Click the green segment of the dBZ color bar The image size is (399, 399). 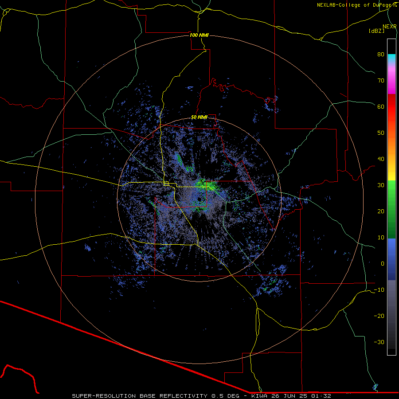(391, 209)
